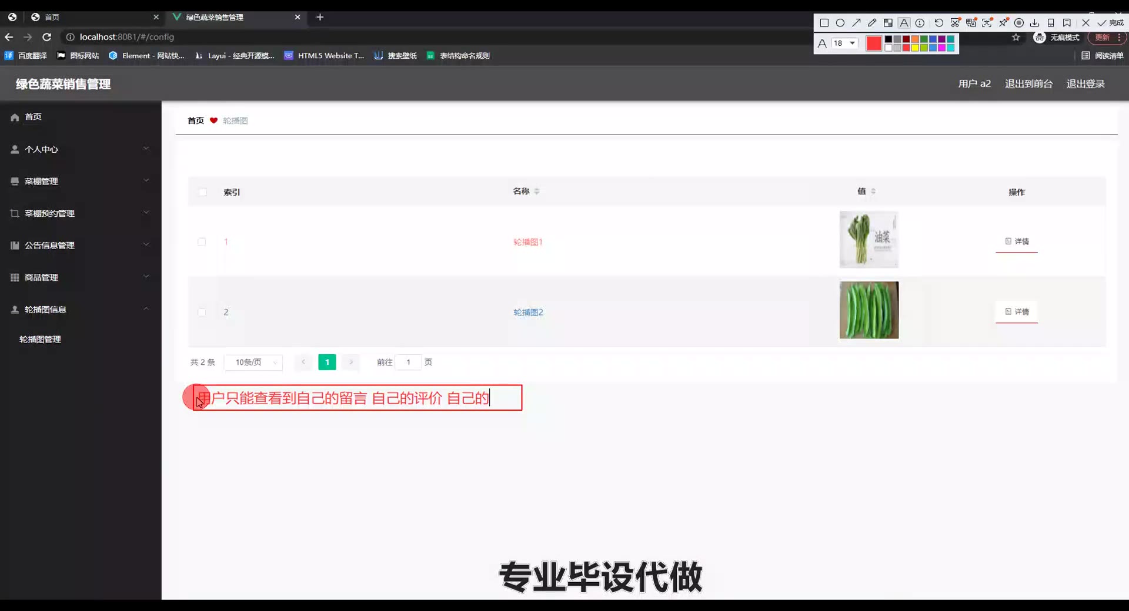Pin the screenshot to screen
The image size is (1129, 611).
(1004, 23)
